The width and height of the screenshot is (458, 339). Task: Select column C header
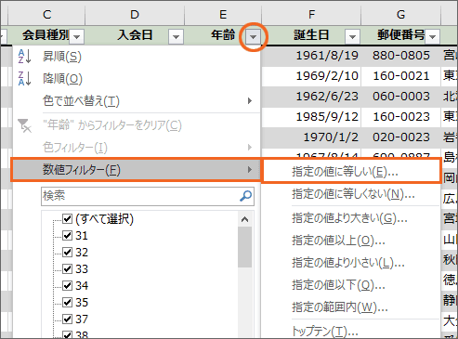point(46,14)
